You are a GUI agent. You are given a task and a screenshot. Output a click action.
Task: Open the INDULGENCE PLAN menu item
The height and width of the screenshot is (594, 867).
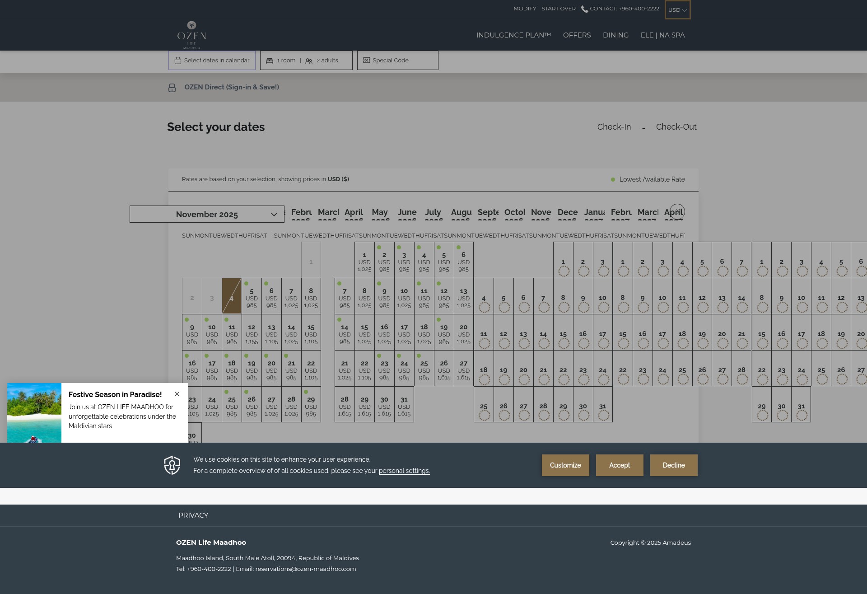[x=513, y=35]
